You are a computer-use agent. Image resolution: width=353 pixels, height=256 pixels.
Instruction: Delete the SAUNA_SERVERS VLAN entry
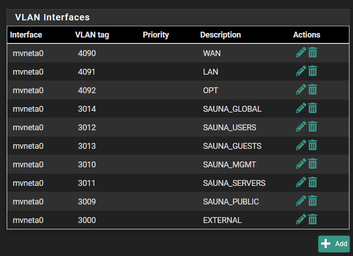point(312,182)
